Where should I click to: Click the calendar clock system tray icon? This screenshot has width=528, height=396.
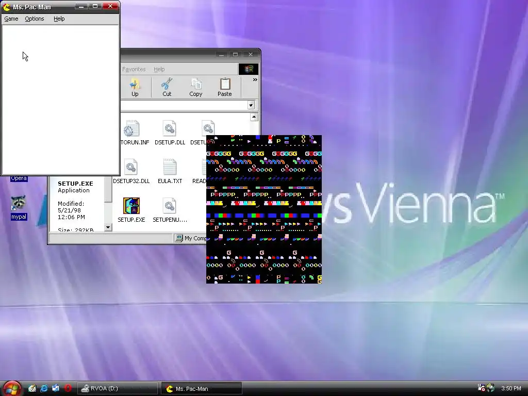pos(481,388)
